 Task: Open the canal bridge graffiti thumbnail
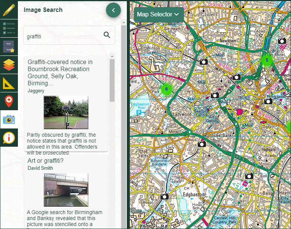point(66,190)
